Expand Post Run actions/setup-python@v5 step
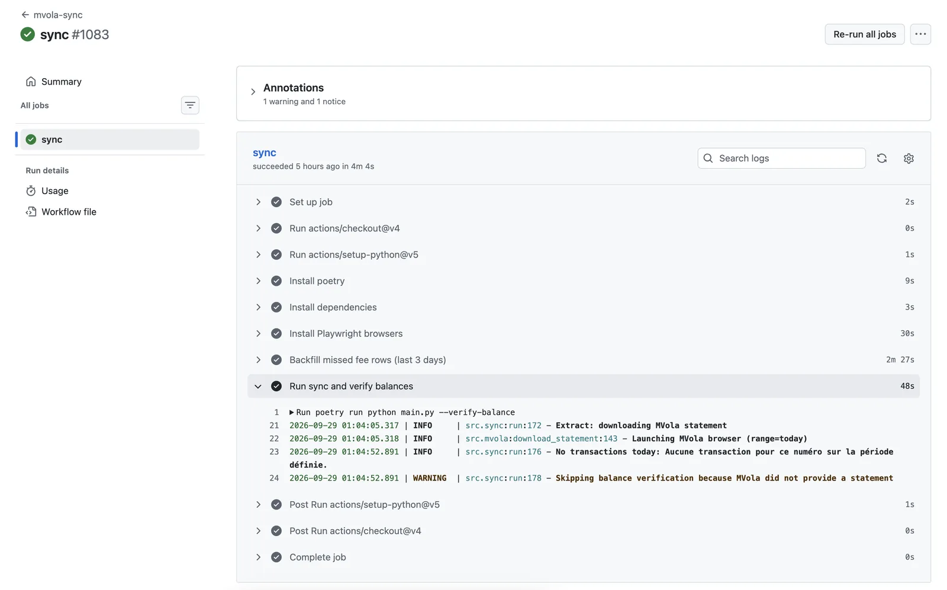Viewport: 947px width, 590px height. [584, 505]
